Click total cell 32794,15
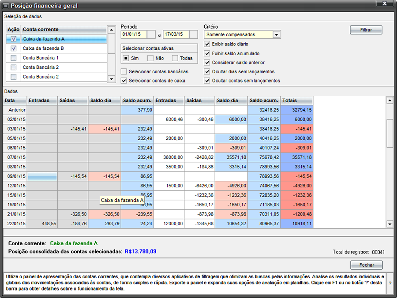 (x=297, y=110)
